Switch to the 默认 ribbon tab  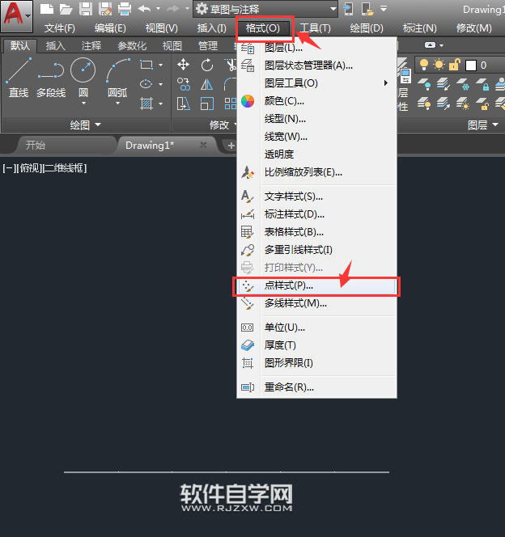(20, 45)
